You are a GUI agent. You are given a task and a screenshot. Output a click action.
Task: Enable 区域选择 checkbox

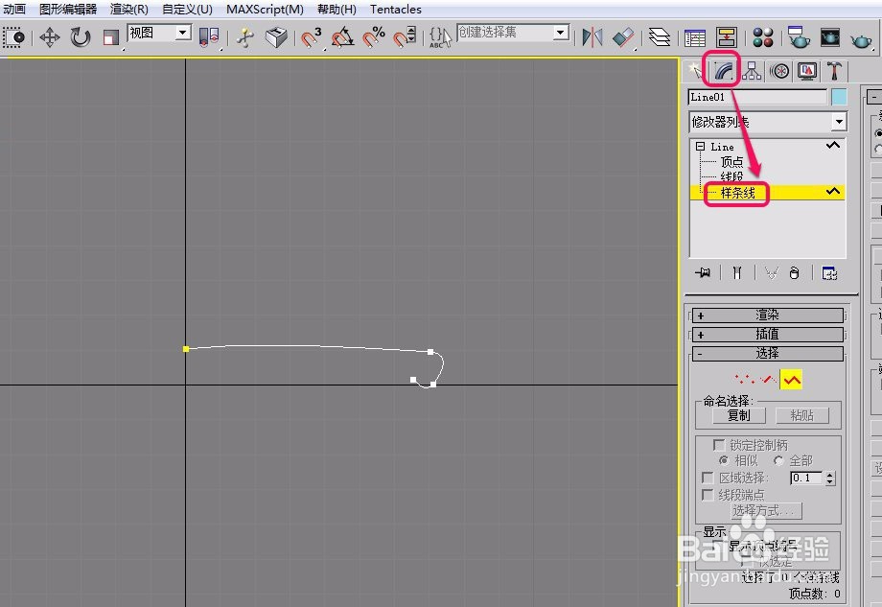(708, 478)
